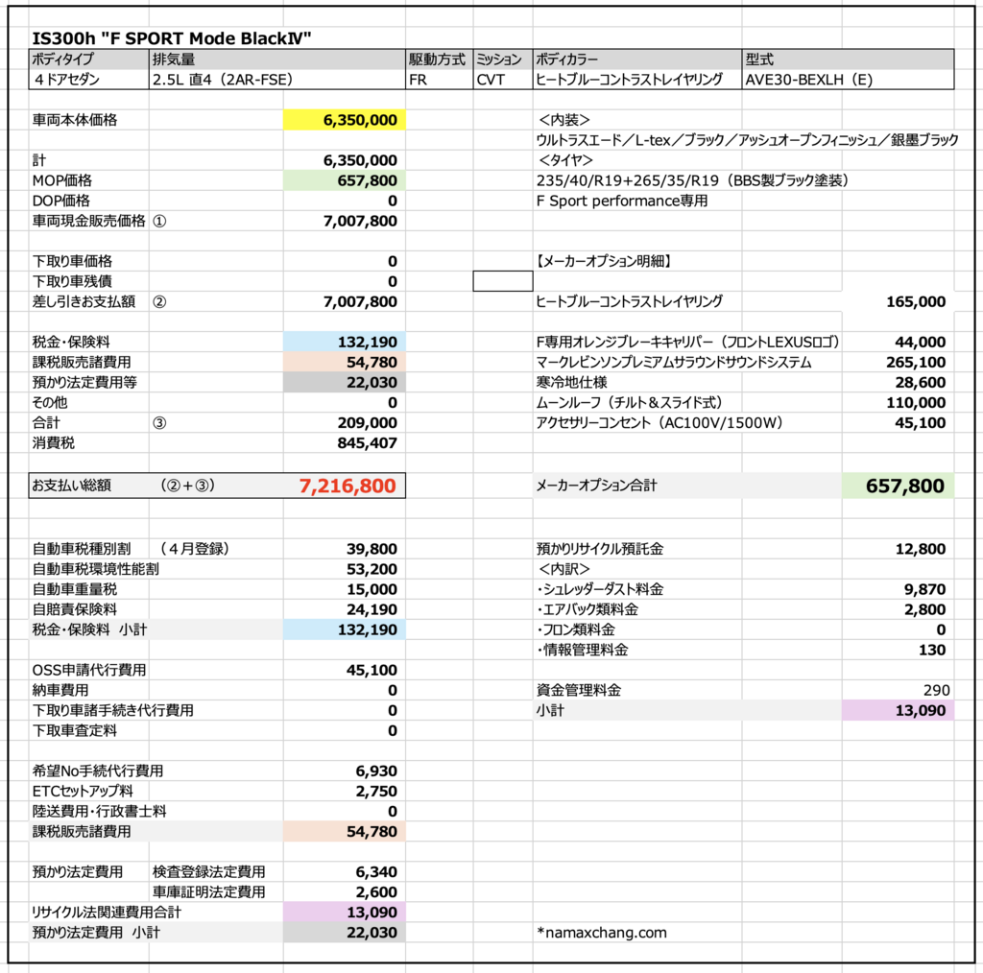Click the "寒冷地仕様" option label
Screen dimensions: 983x973
pyautogui.click(x=572, y=382)
